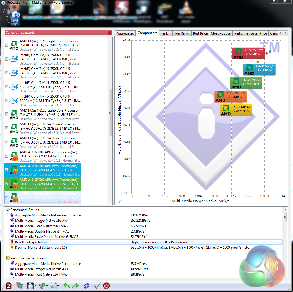The width and height of the screenshot is (293, 292).
Task: Click the Intel logo of first i5-3570K entry
Action: (x=14, y=59)
